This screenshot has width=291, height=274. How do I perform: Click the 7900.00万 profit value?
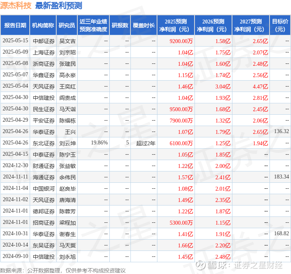pyautogui.click(x=181, y=121)
